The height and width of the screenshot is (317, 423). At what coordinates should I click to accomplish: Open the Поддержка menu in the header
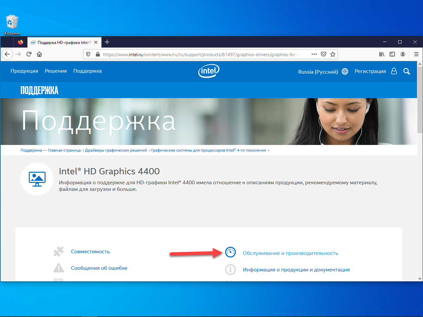coord(88,71)
